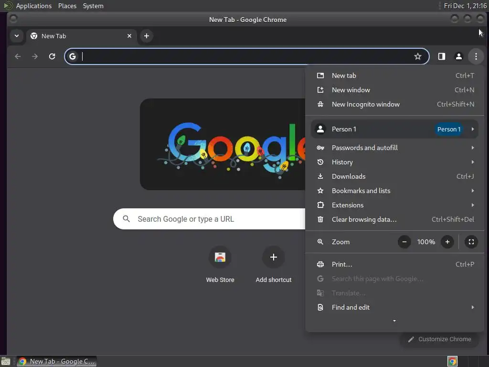Click the Google holiday doodle image
This screenshot has width=489, height=367.
pos(223,144)
